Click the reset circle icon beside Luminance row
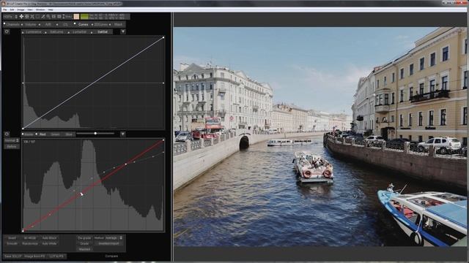The height and width of the screenshot is (263, 469). (x=7, y=31)
